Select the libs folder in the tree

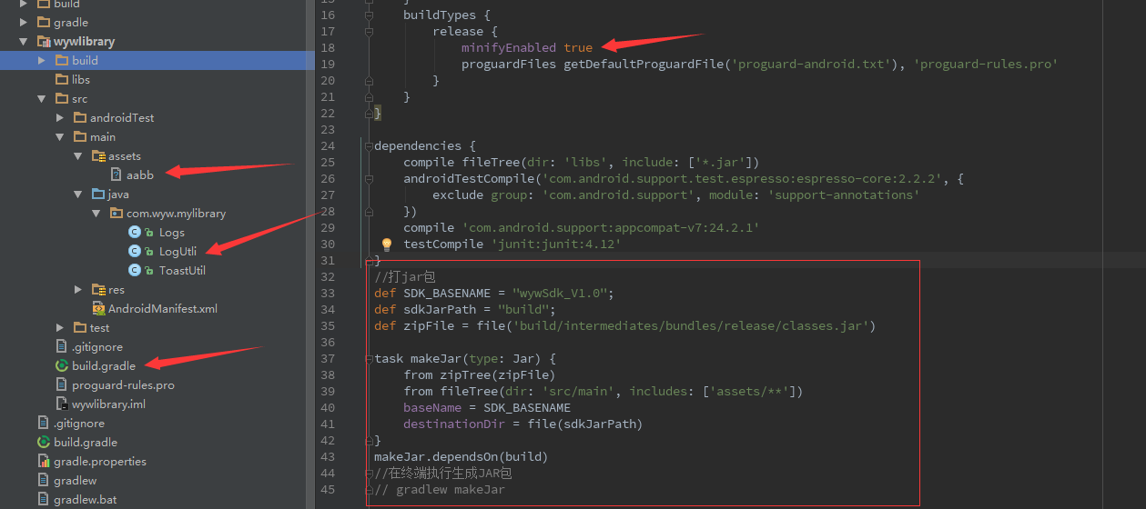click(81, 79)
